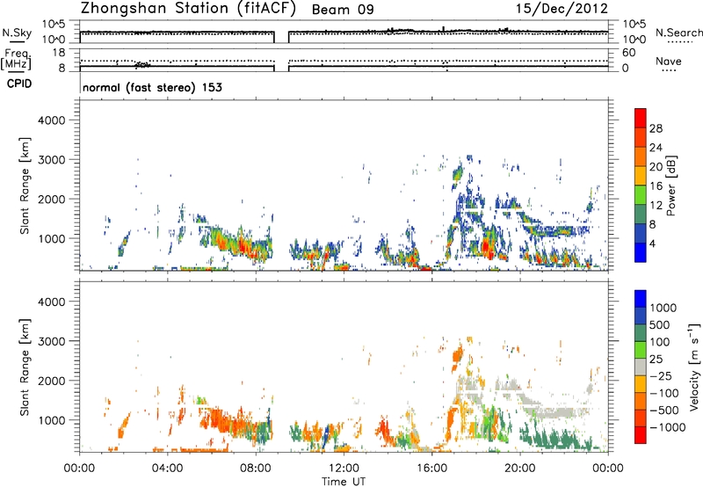Click the '16:00' time axis label
The width and height of the screenshot is (703, 487).
pos(432,469)
